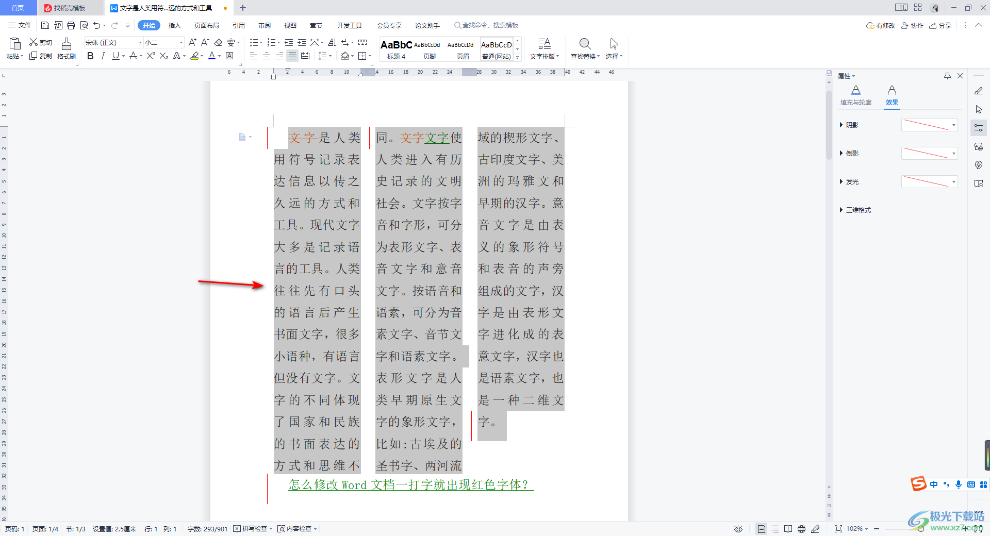Apply the 标题 4 heading style
This screenshot has height=536, width=990.
tap(396, 49)
